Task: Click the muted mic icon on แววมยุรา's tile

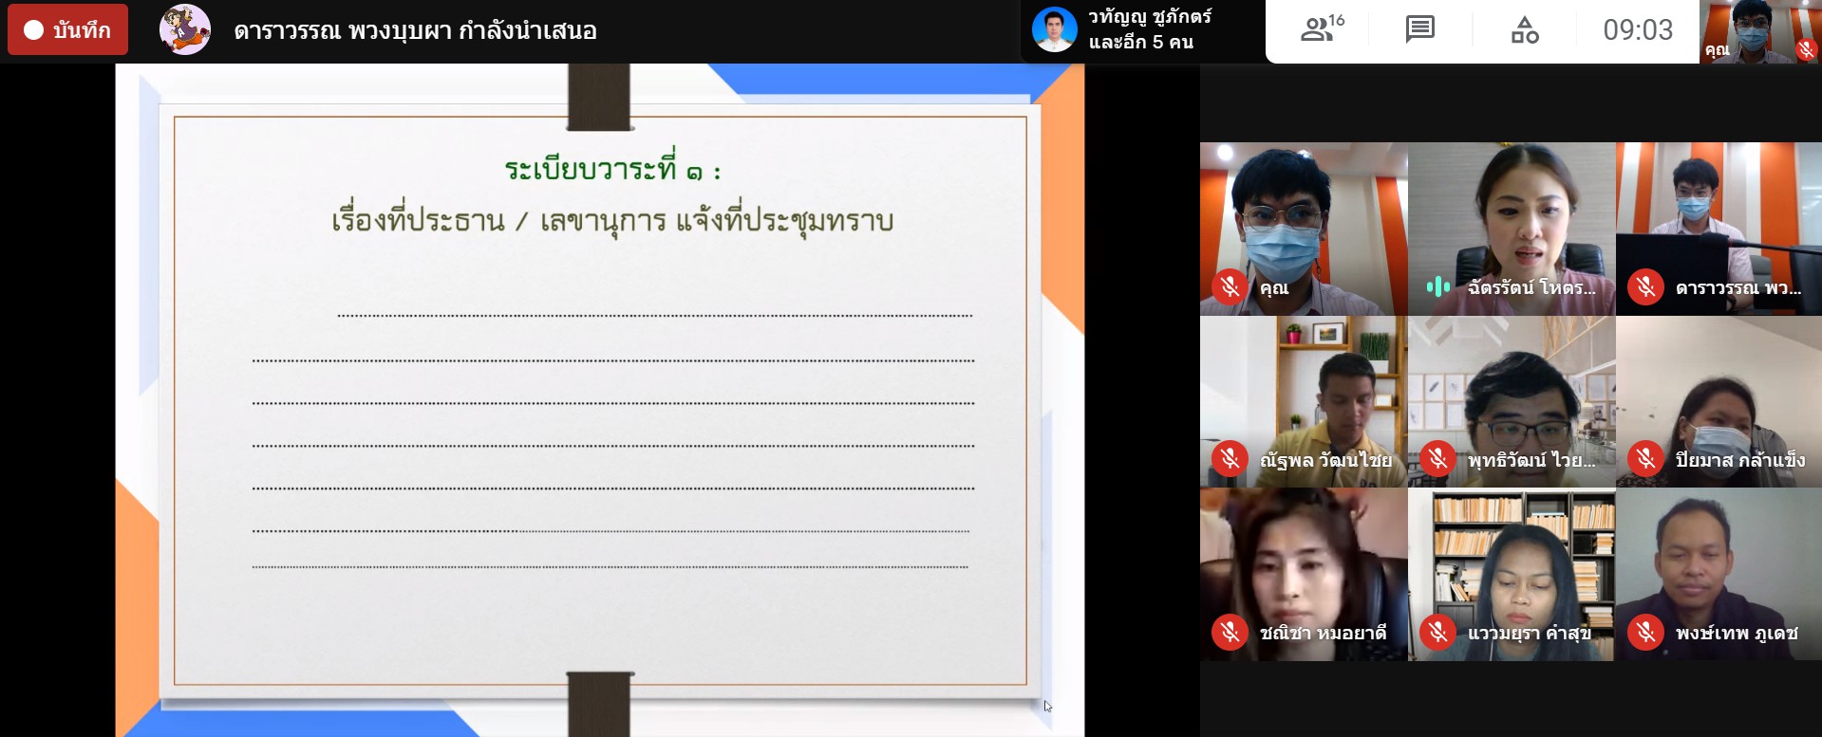Action: [1437, 633]
